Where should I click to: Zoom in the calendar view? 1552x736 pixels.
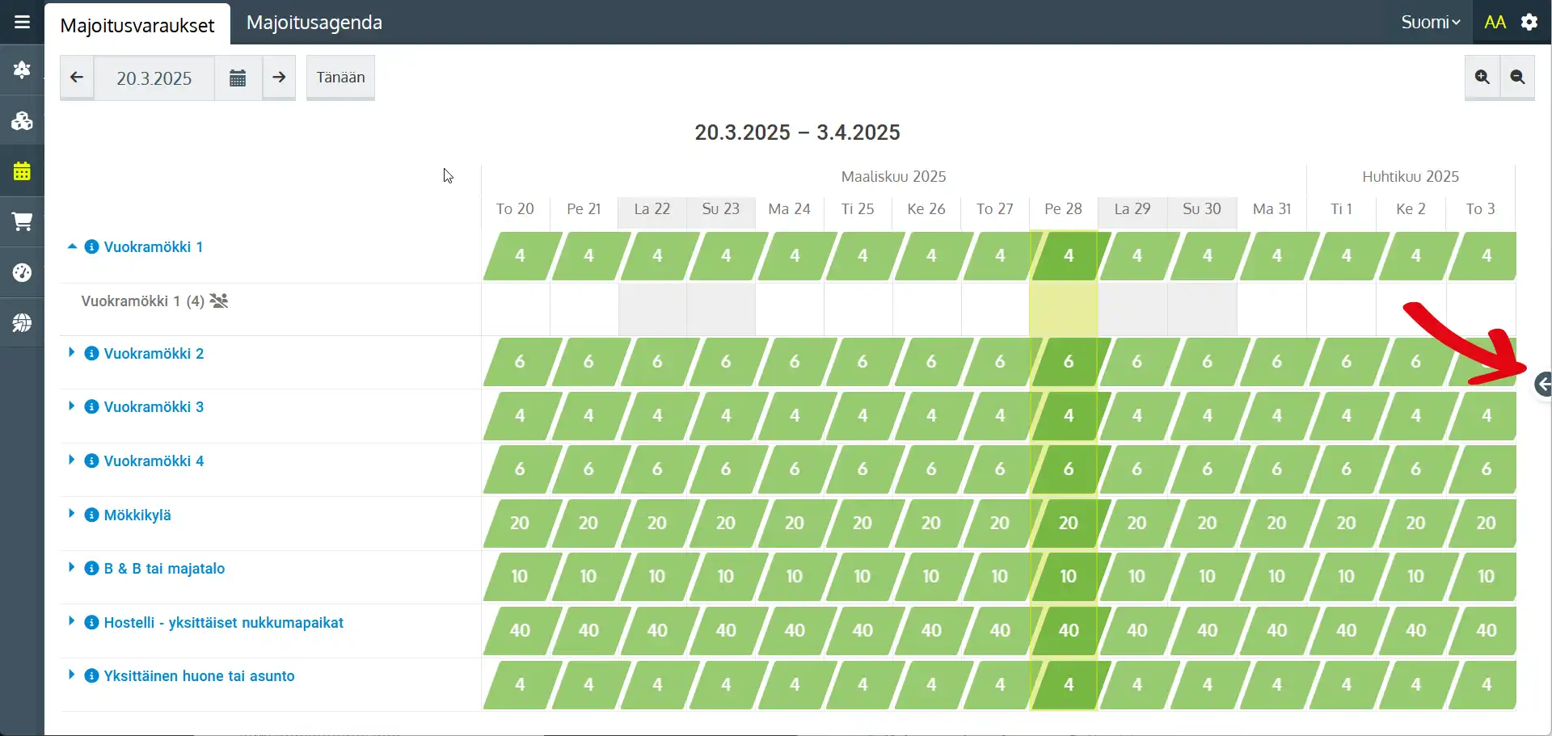(1482, 77)
